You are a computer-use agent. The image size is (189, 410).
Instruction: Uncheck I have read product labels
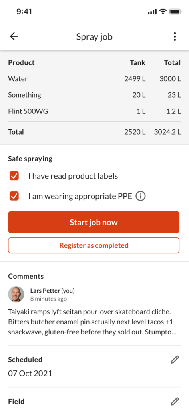(x=14, y=176)
